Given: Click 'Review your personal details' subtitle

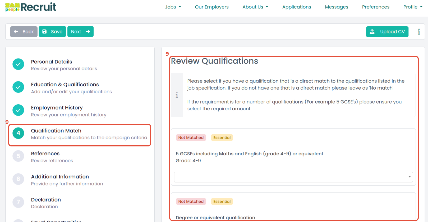Looking at the screenshot, I should click(64, 68).
